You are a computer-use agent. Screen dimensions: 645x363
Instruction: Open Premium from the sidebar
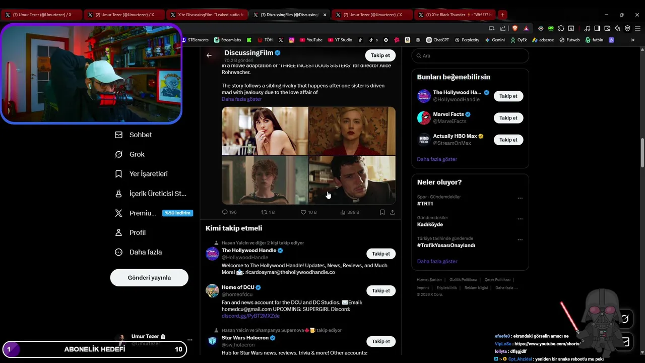153,213
